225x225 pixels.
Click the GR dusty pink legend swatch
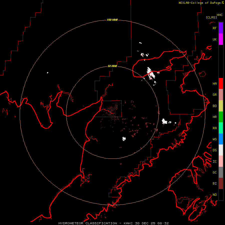221,95
